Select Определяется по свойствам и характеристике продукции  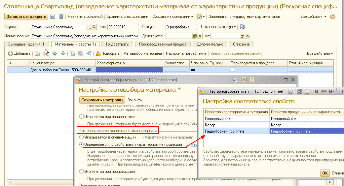81,144
